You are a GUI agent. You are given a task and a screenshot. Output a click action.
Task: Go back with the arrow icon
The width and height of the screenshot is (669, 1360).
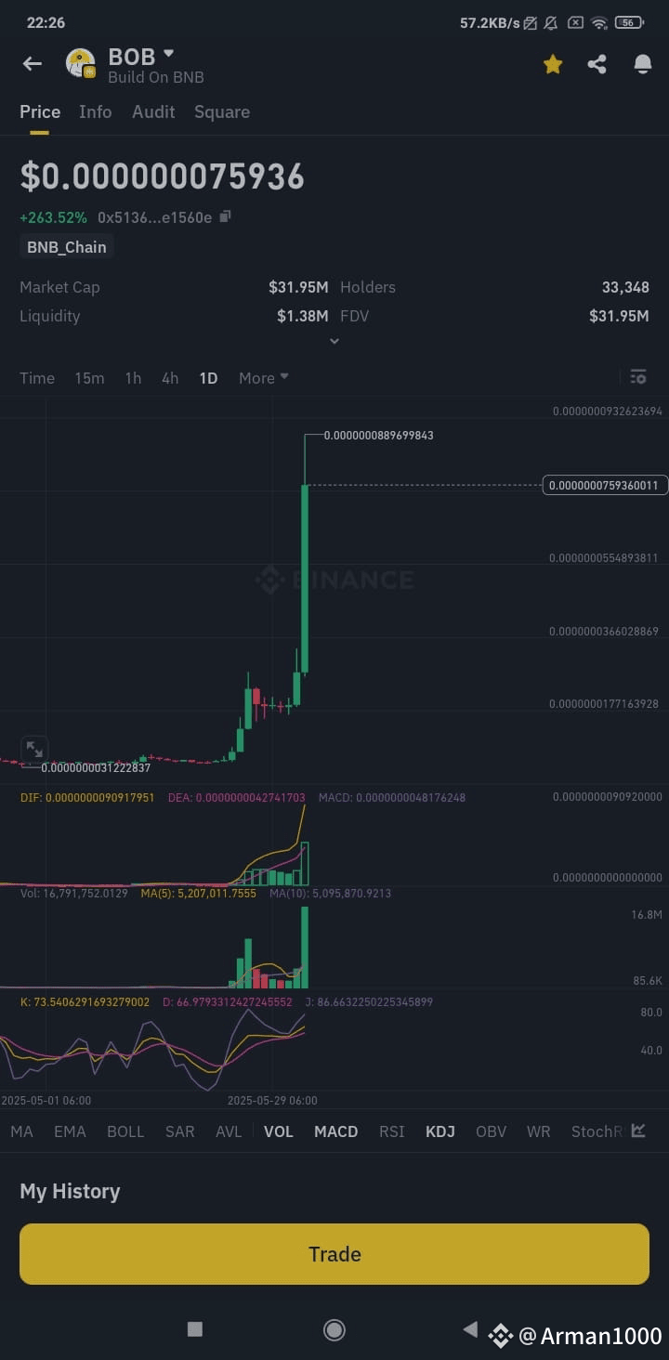coord(33,64)
